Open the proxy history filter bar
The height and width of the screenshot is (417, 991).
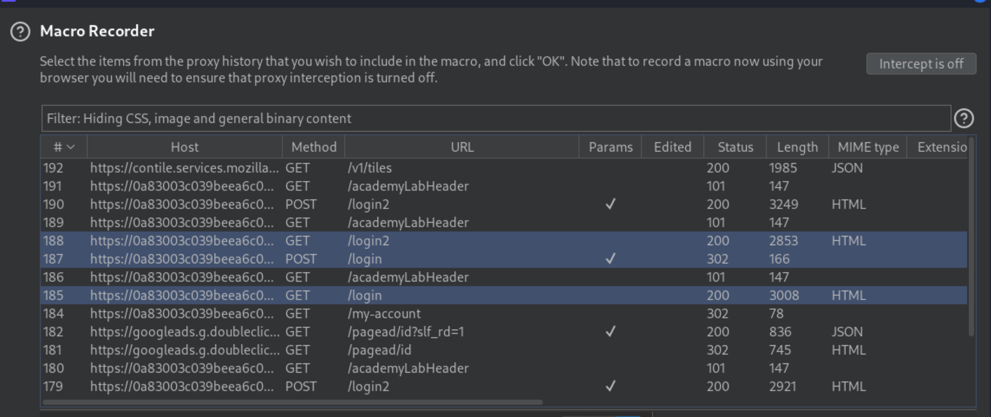(x=496, y=119)
